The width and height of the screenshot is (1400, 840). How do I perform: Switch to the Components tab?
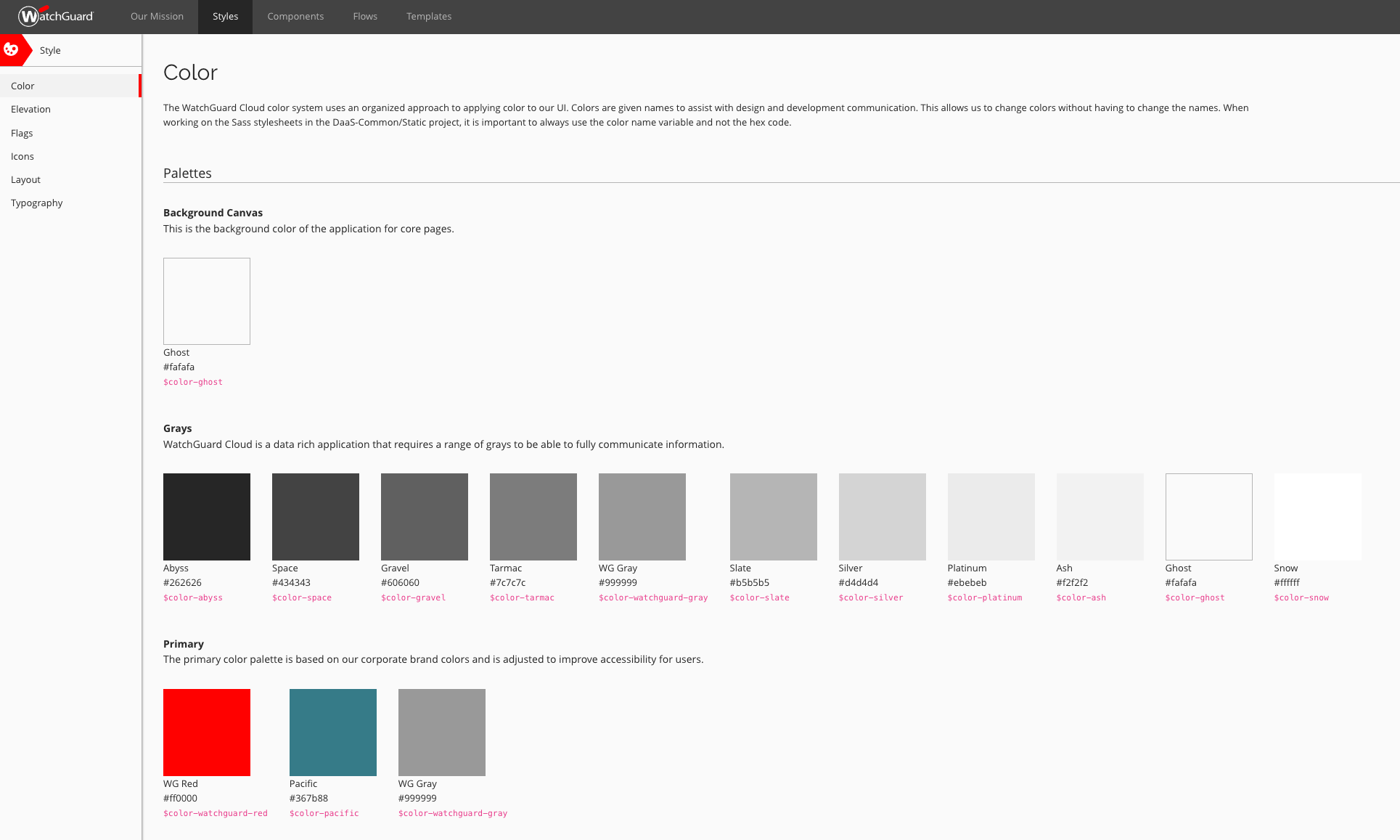pos(295,16)
